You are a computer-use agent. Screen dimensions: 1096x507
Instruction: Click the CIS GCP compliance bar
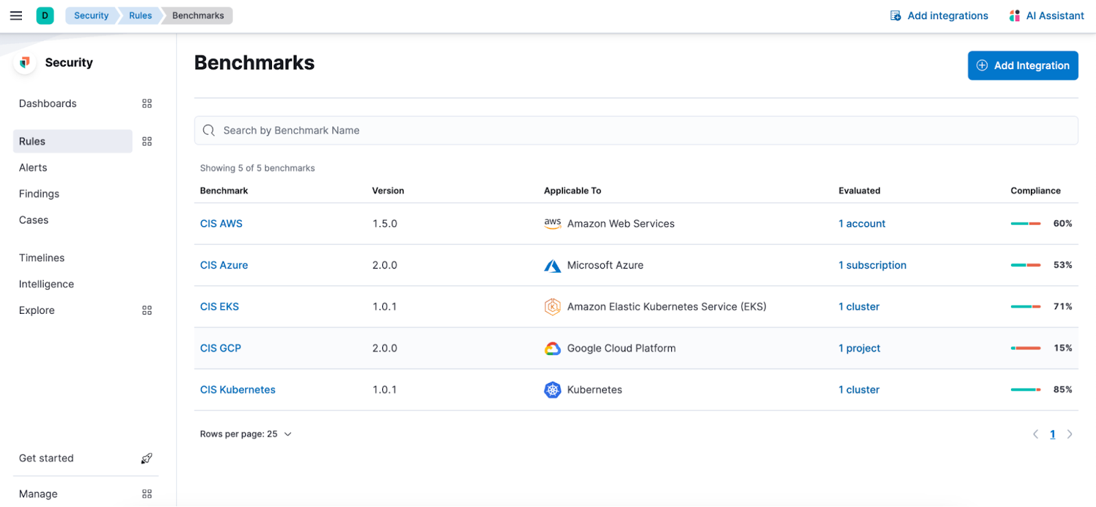coord(1025,348)
